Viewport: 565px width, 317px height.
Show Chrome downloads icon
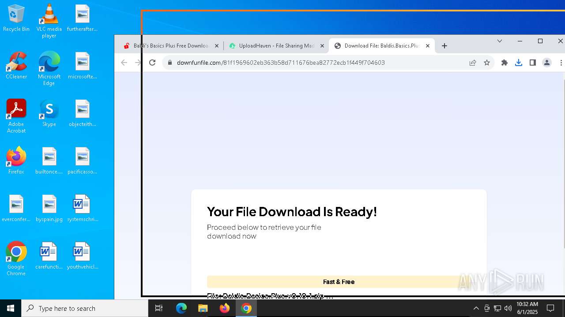pos(519,63)
